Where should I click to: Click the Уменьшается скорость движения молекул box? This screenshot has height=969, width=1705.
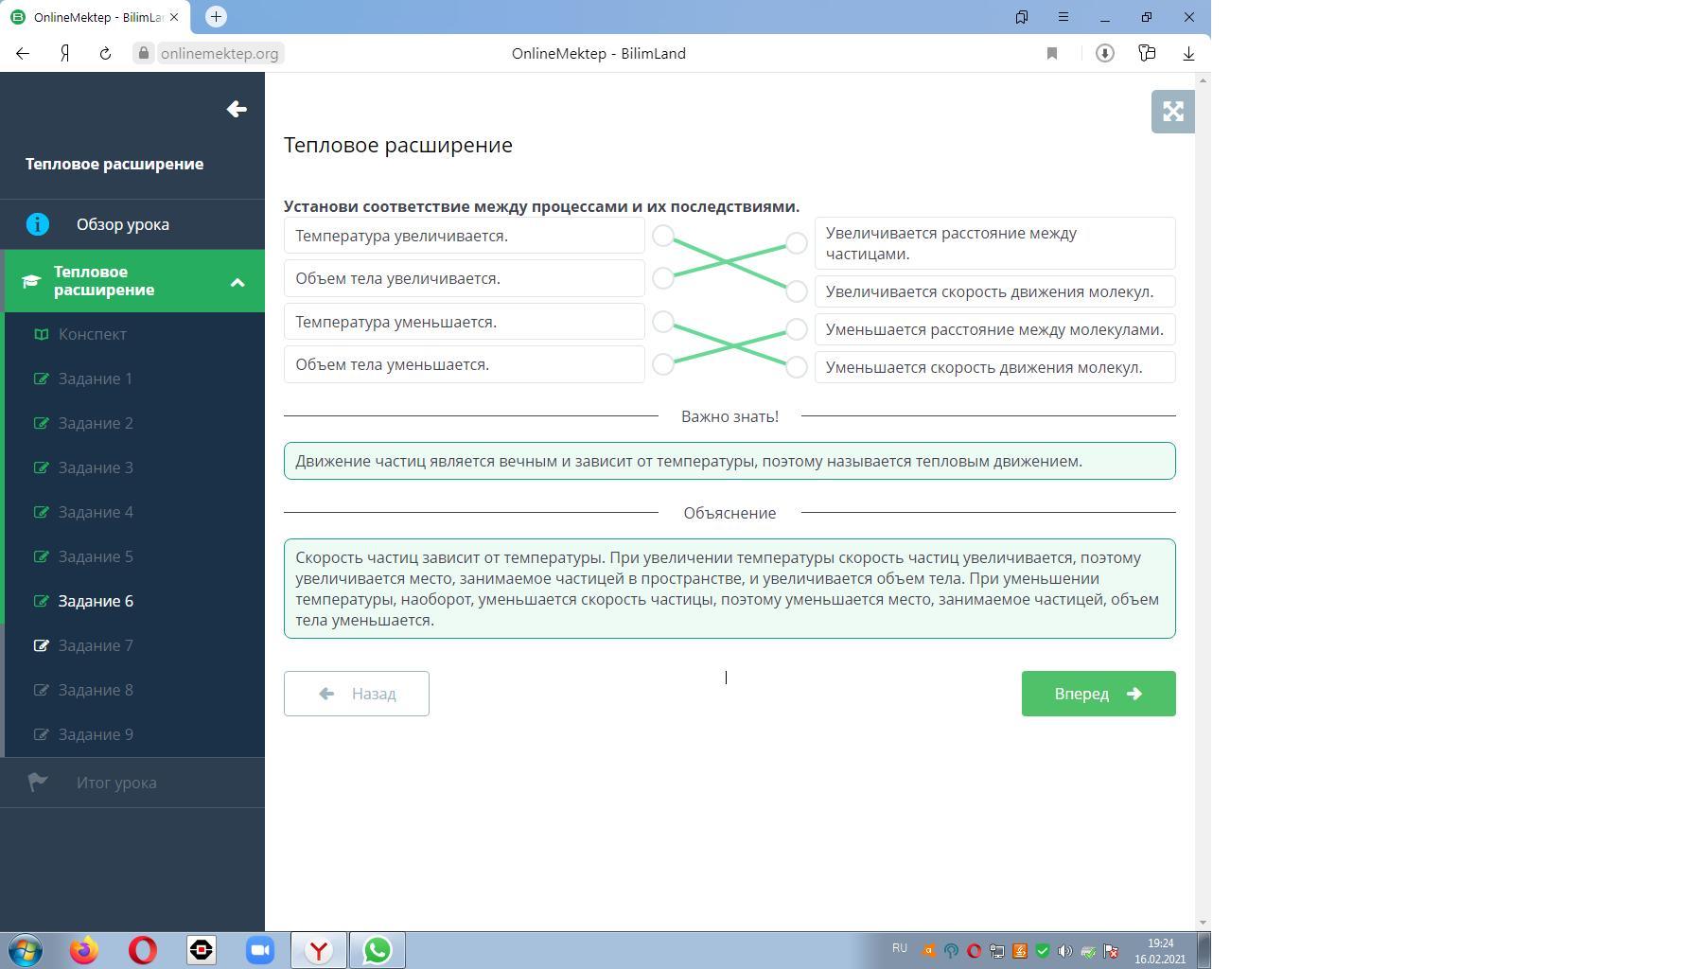tap(994, 367)
